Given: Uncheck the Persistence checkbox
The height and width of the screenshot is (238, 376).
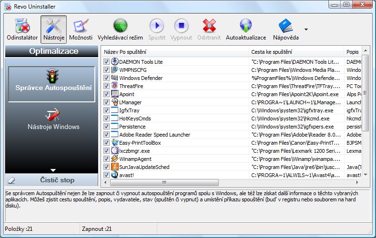Looking at the screenshot, I should [x=106, y=127].
